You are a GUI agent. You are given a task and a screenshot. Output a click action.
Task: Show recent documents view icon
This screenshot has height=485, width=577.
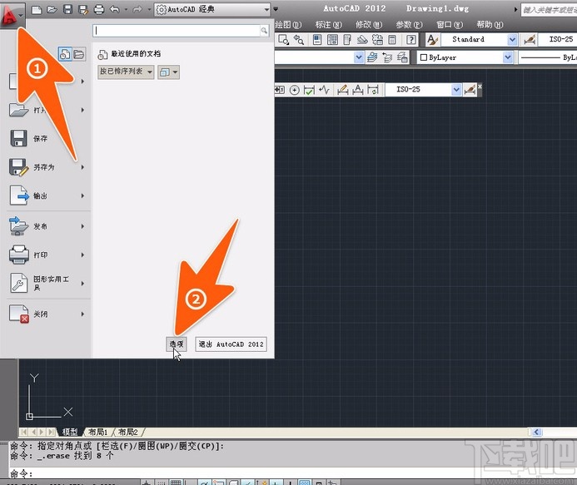[x=65, y=54]
